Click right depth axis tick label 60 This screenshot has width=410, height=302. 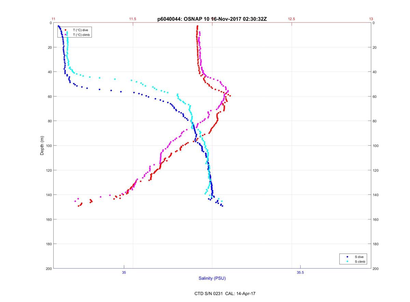tap(375, 97)
